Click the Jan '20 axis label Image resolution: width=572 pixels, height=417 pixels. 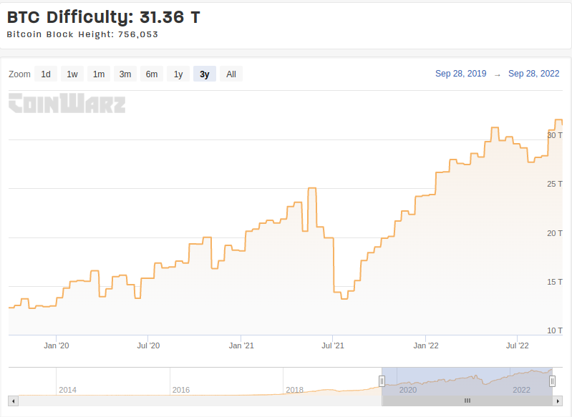tap(56, 345)
